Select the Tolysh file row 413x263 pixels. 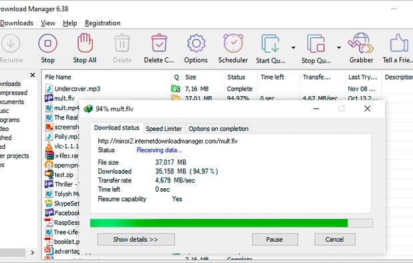click(62, 194)
